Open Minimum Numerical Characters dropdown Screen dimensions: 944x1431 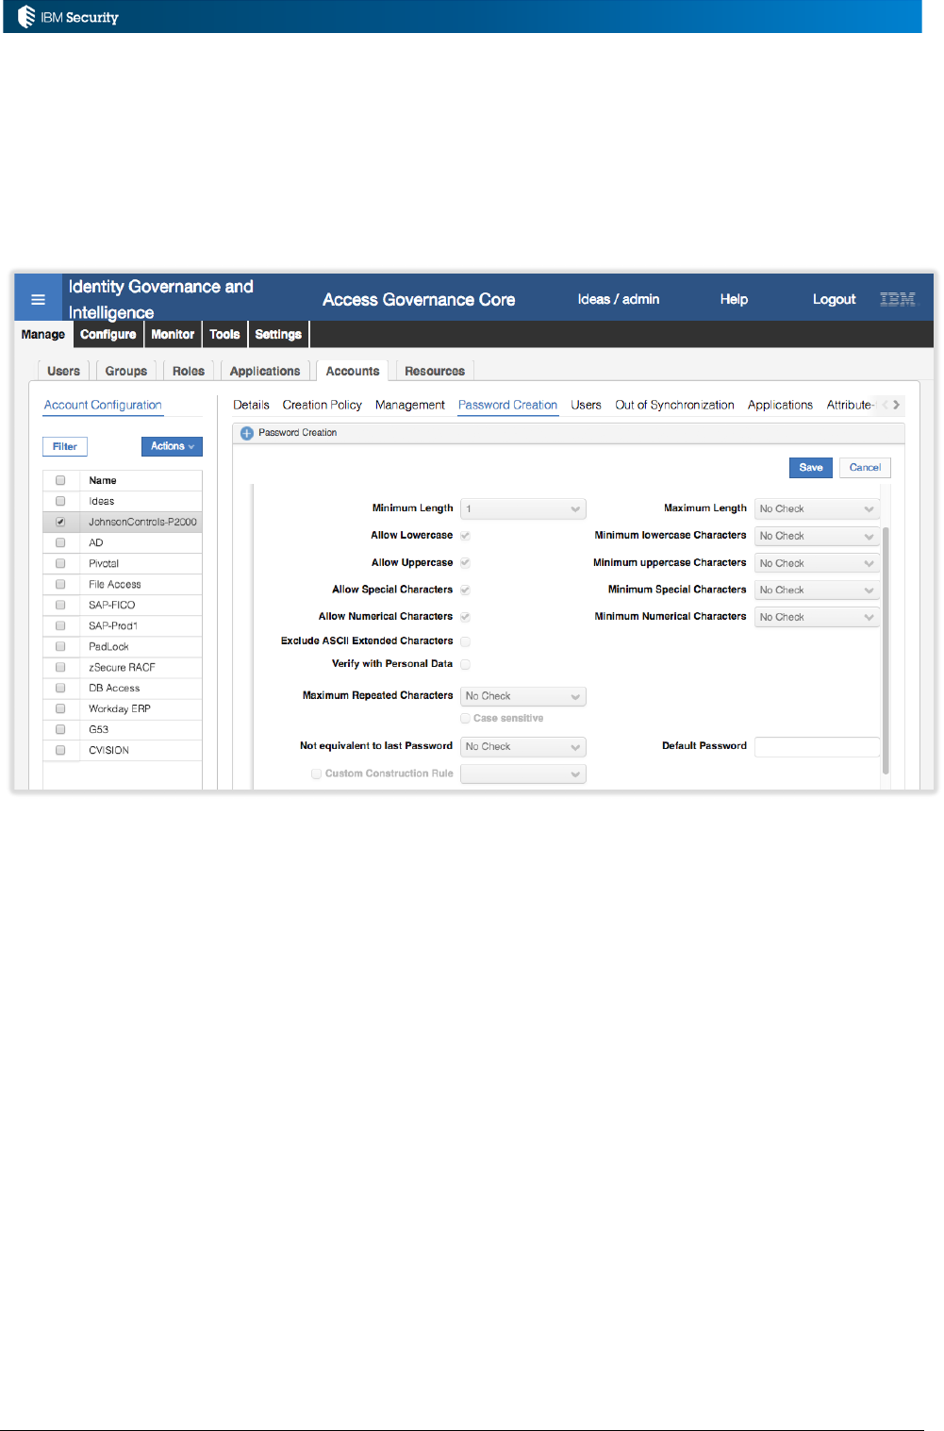click(x=817, y=617)
